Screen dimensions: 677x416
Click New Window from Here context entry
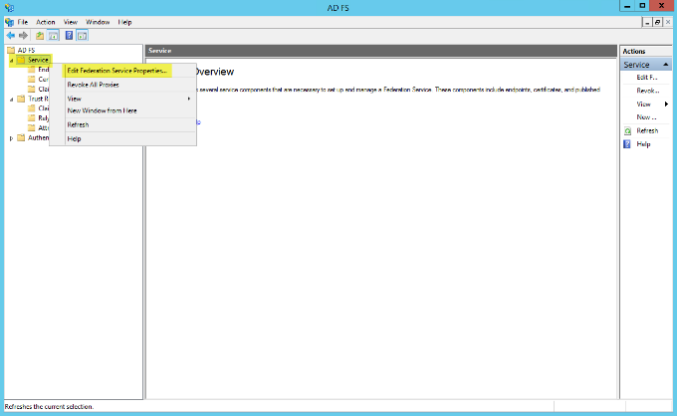click(101, 110)
